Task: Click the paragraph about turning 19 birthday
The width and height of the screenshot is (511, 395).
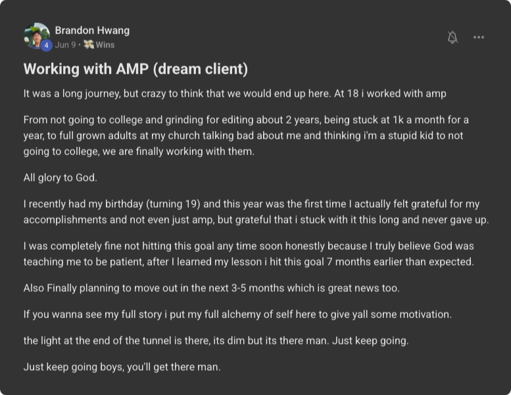Action: point(255,212)
